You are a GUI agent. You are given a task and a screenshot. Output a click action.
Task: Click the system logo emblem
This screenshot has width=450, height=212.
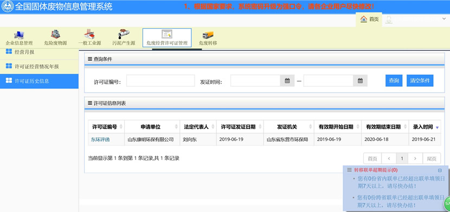7,7
